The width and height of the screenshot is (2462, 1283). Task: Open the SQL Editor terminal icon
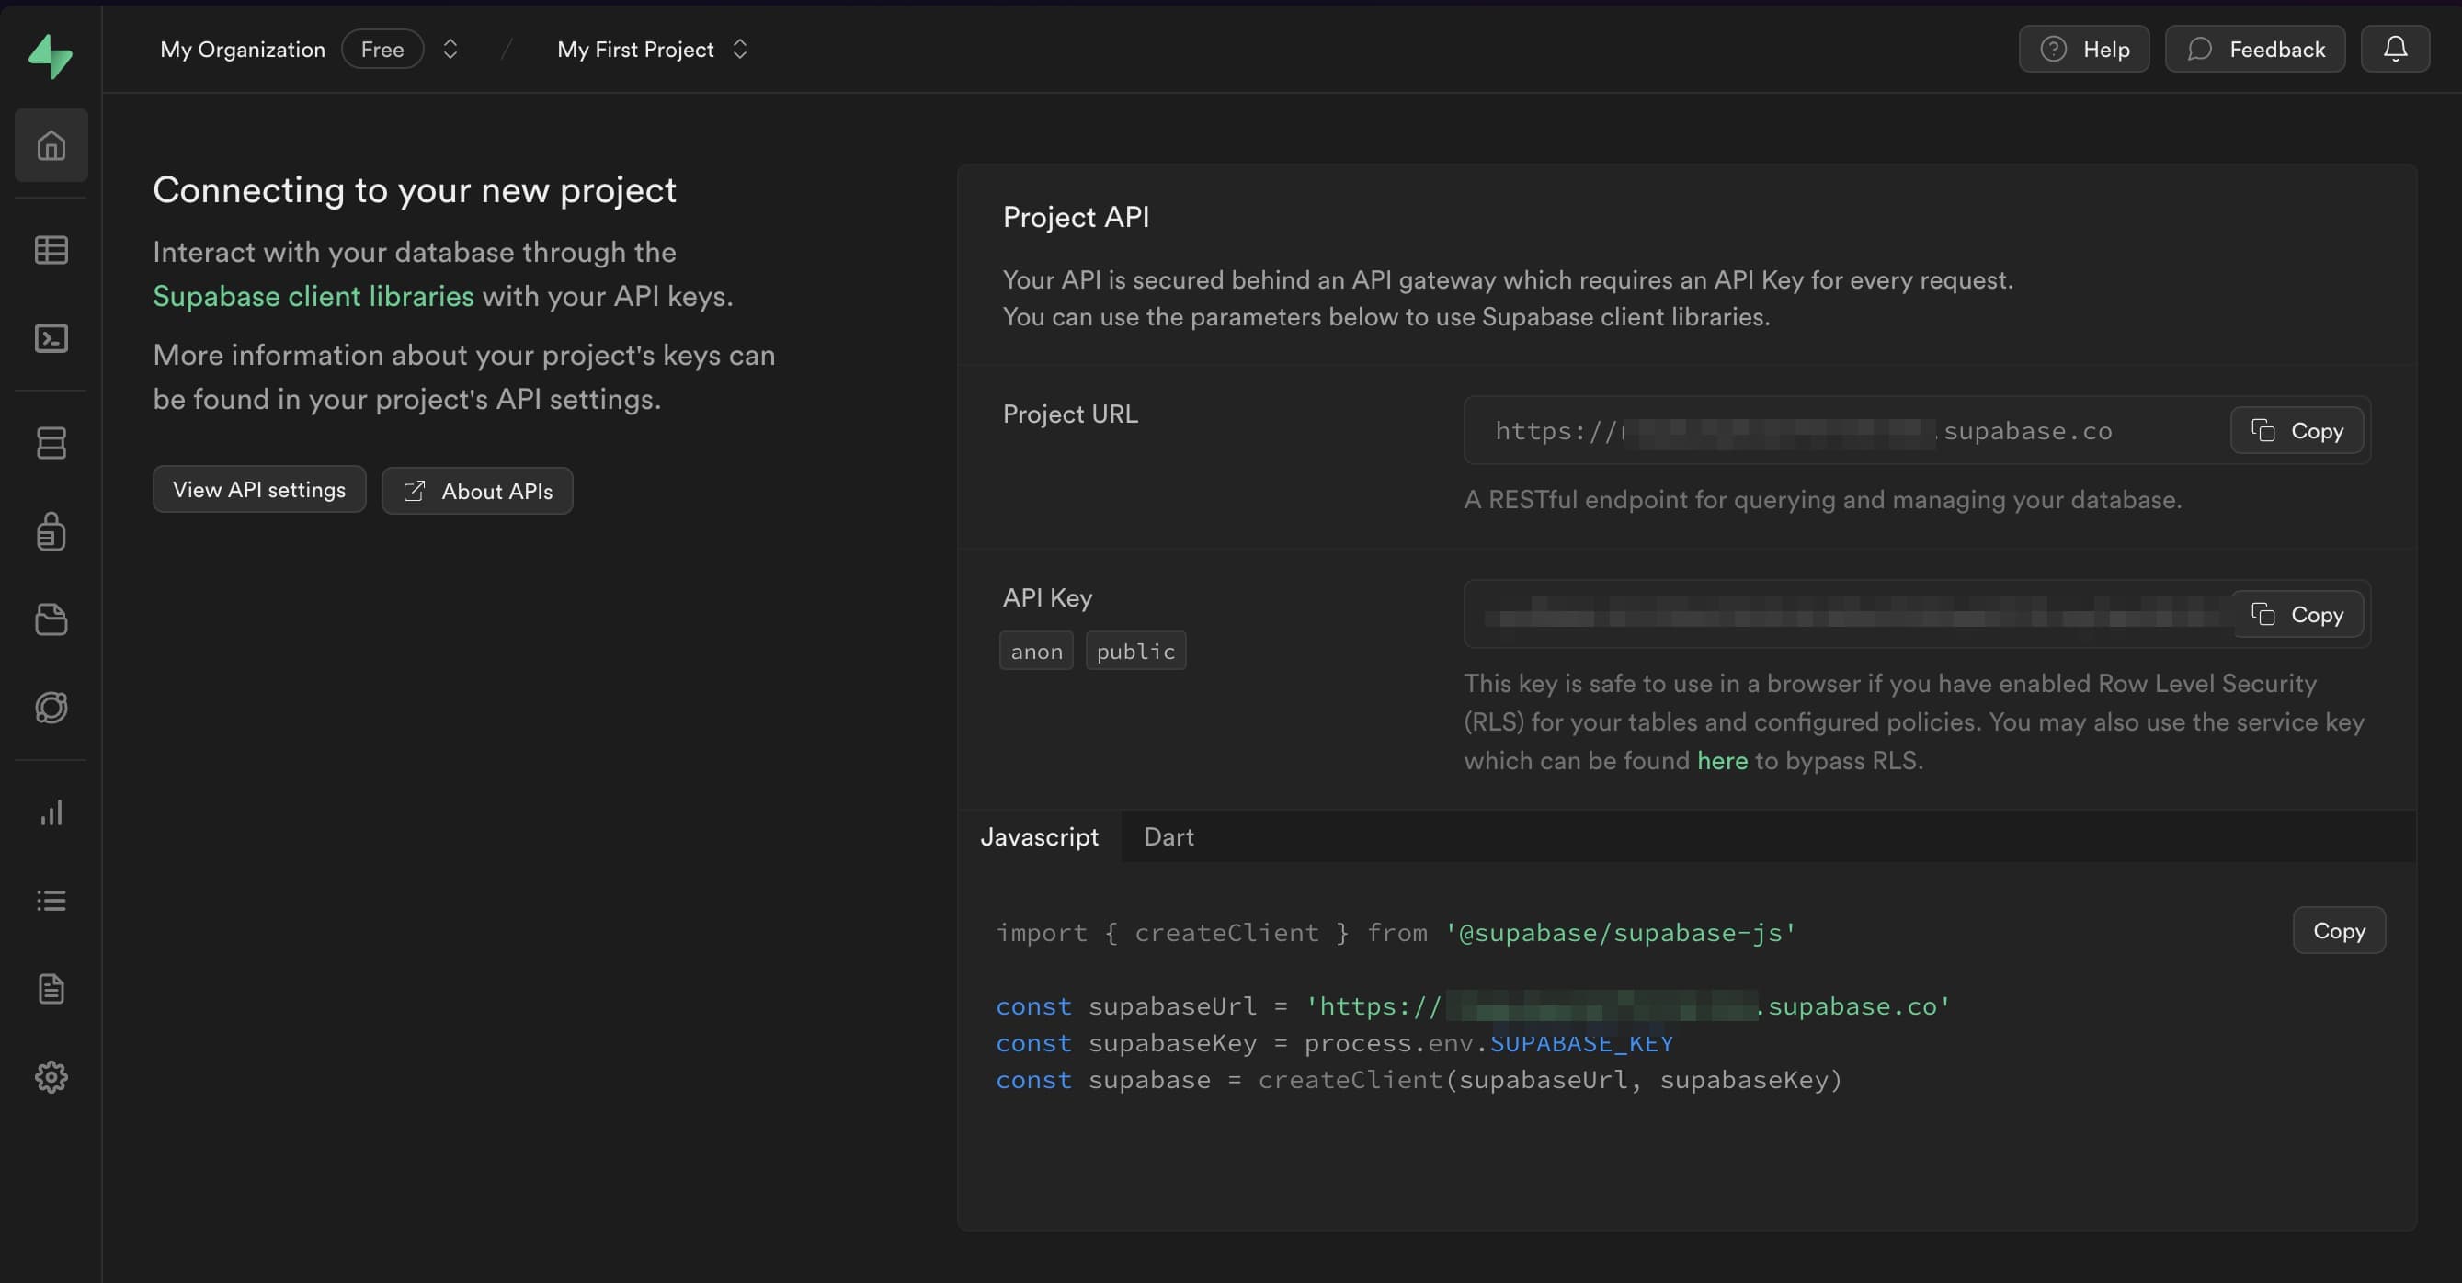click(51, 338)
